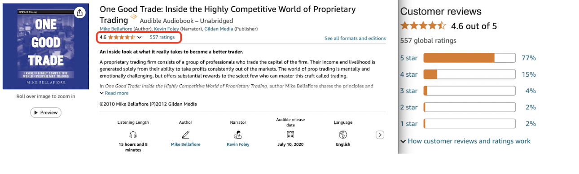Open Mike Bellafiore author link under title
Image resolution: width=579 pixels, height=174 pixels.
(117, 29)
